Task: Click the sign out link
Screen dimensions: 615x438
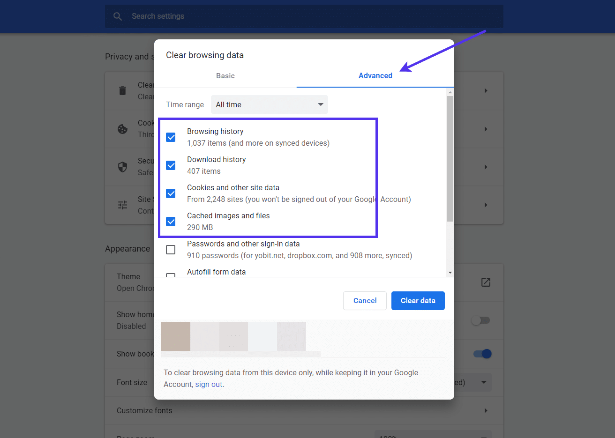Action: click(x=209, y=384)
